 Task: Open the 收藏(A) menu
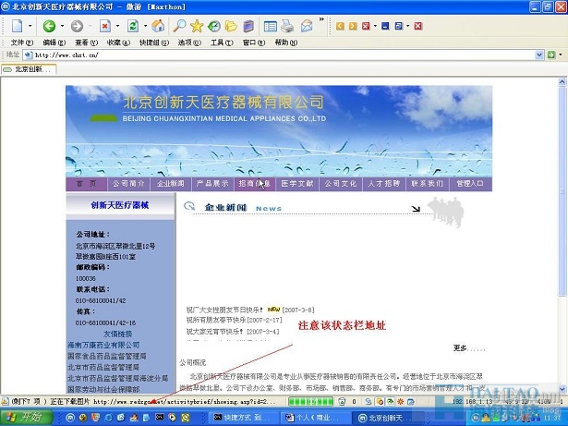(x=118, y=43)
